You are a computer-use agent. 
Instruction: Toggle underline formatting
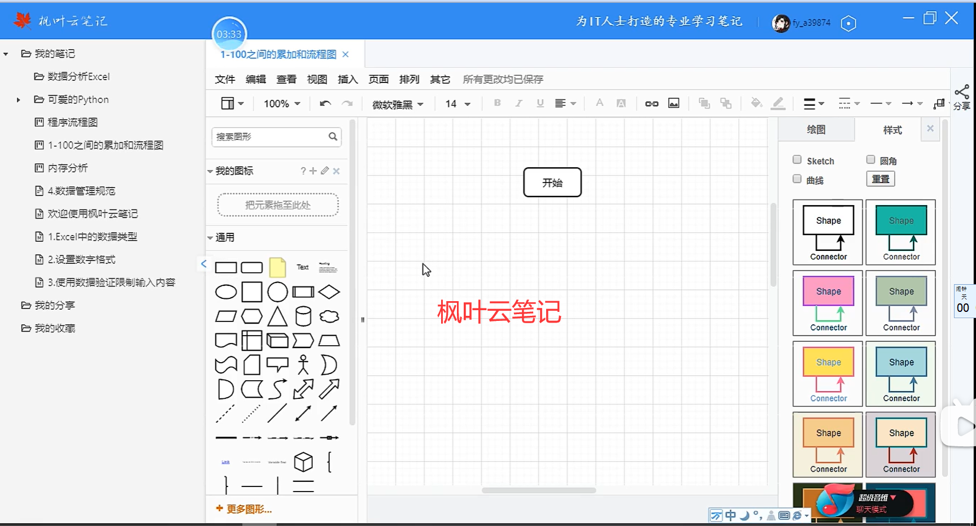(540, 103)
